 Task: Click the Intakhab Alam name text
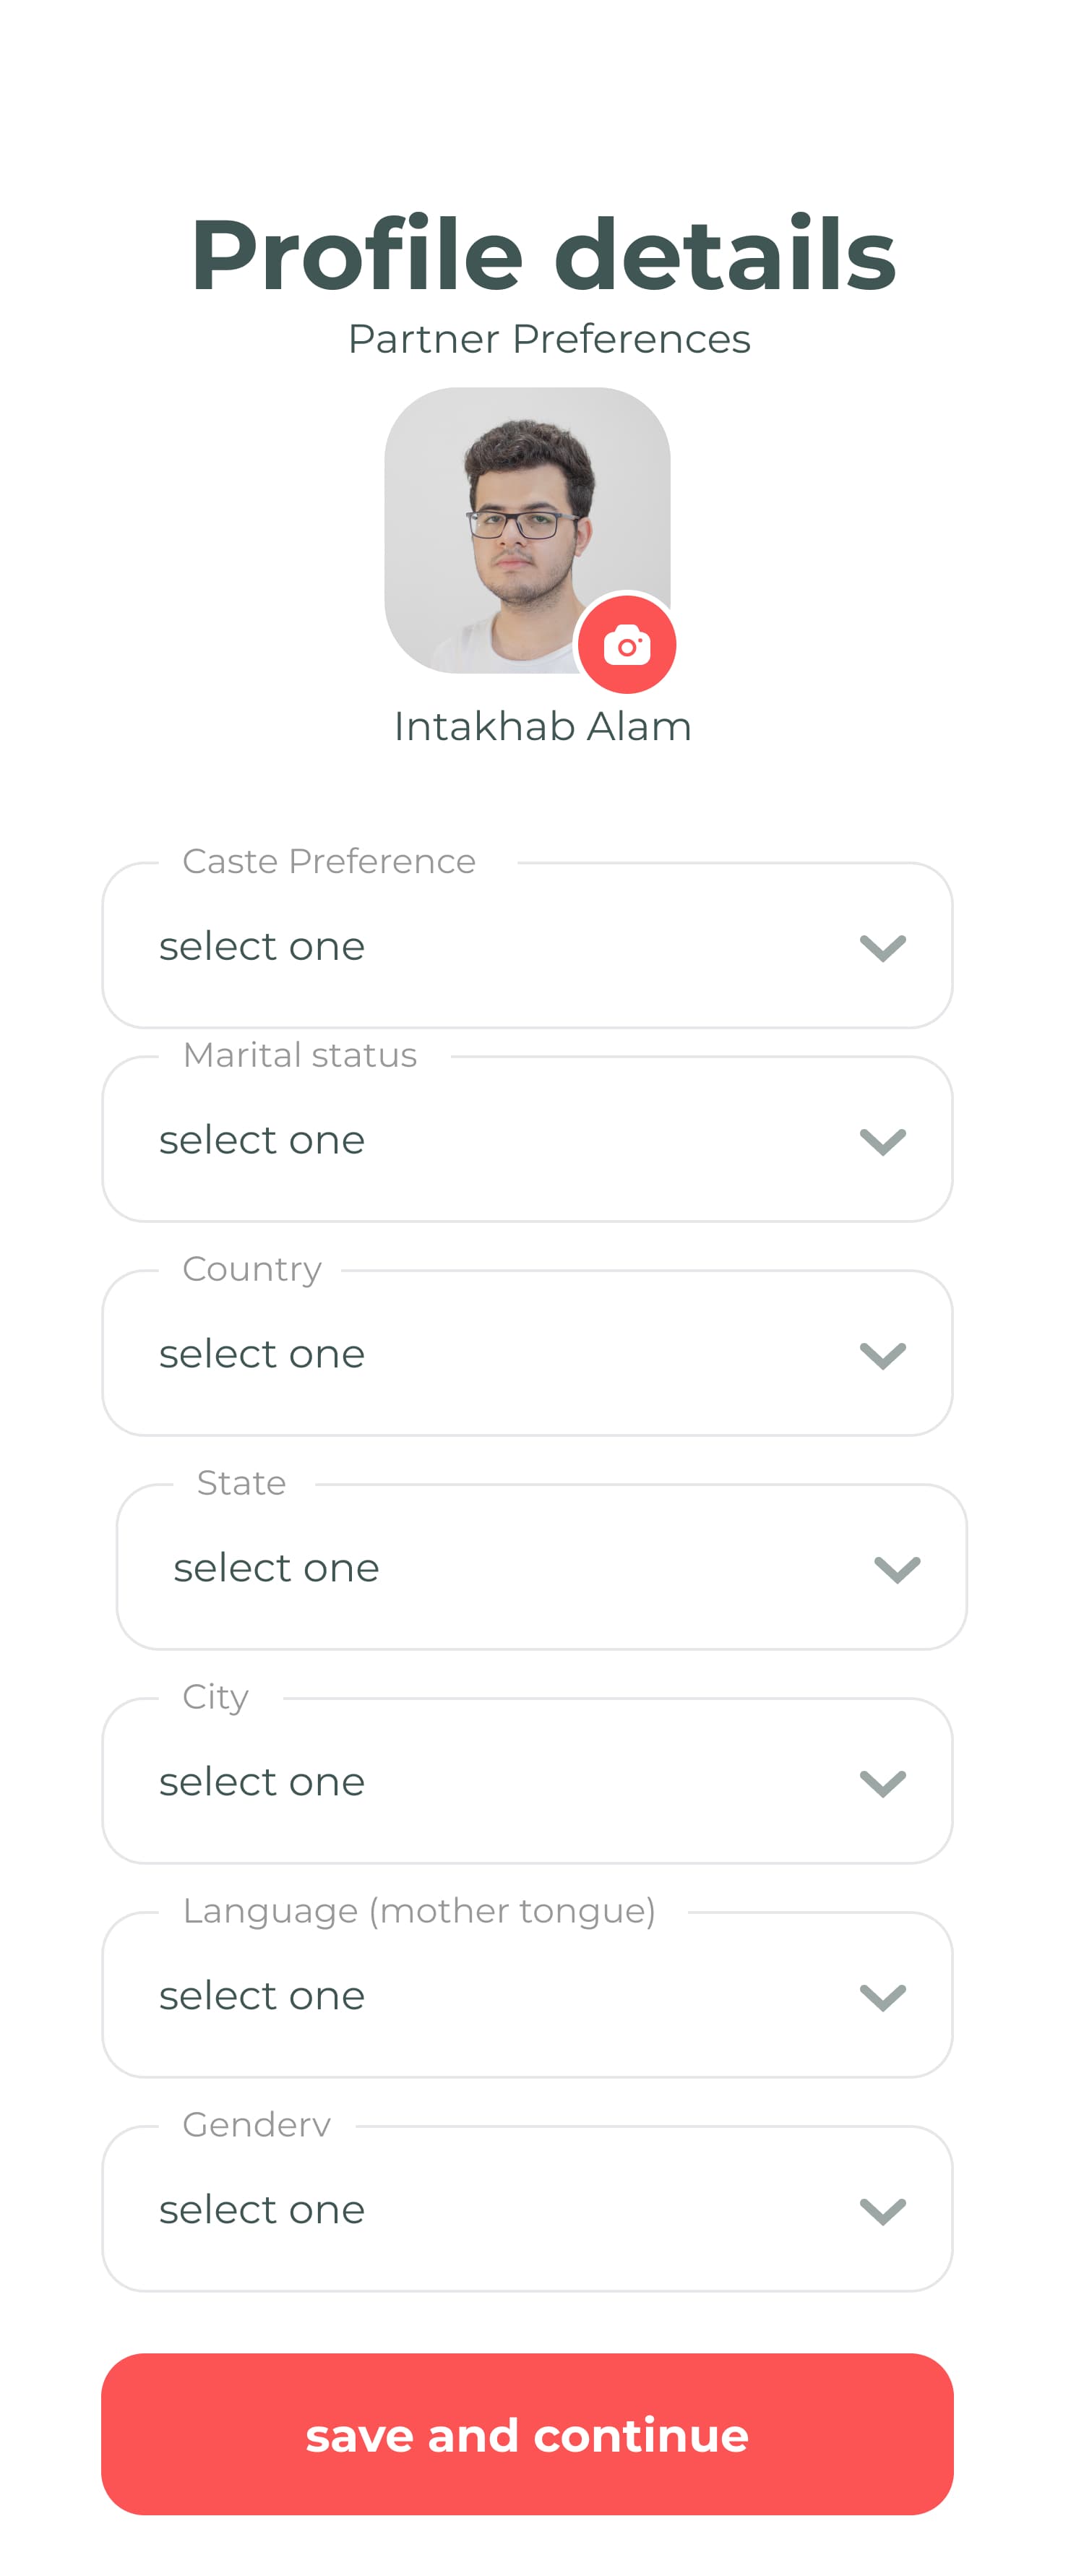pyautogui.click(x=542, y=727)
